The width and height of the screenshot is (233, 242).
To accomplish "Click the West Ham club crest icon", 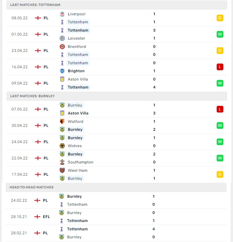I will coord(62,170).
